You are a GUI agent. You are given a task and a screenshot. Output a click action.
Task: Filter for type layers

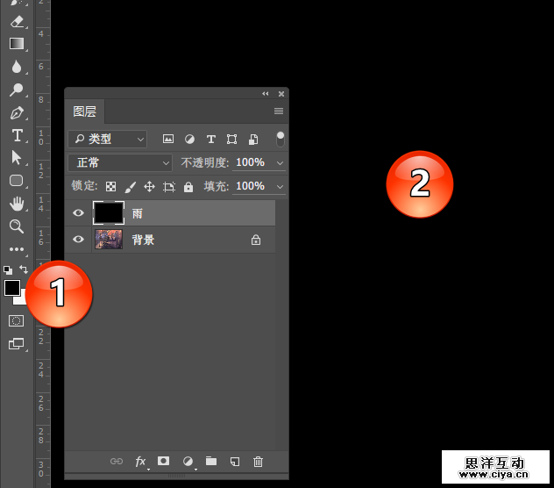click(211, 139)
